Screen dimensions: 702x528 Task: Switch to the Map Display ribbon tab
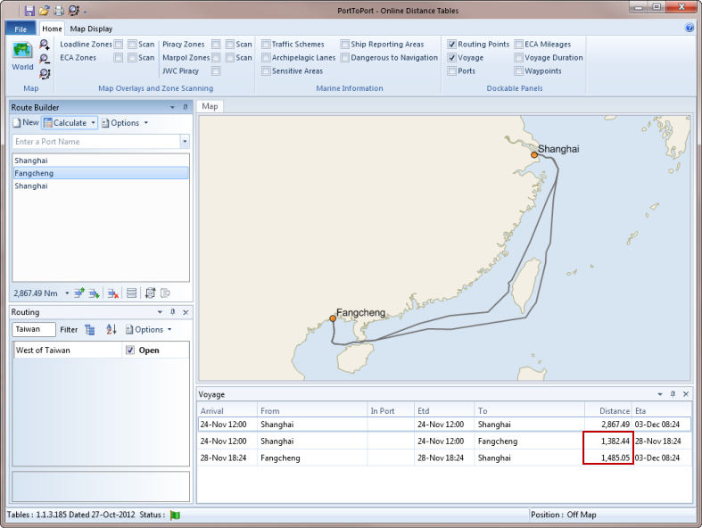(91, 29)
